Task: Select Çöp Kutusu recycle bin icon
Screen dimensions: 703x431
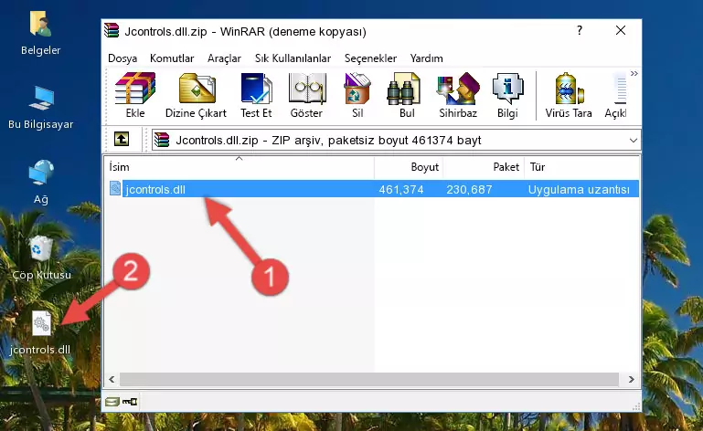Action: 41,258
